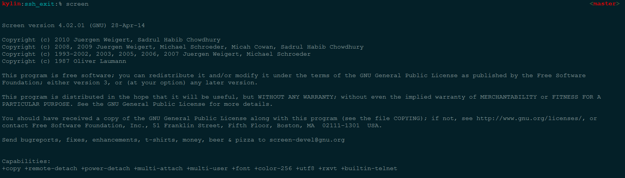Click the +power-detach capability
625x178 pixels.
coord(105,168)
